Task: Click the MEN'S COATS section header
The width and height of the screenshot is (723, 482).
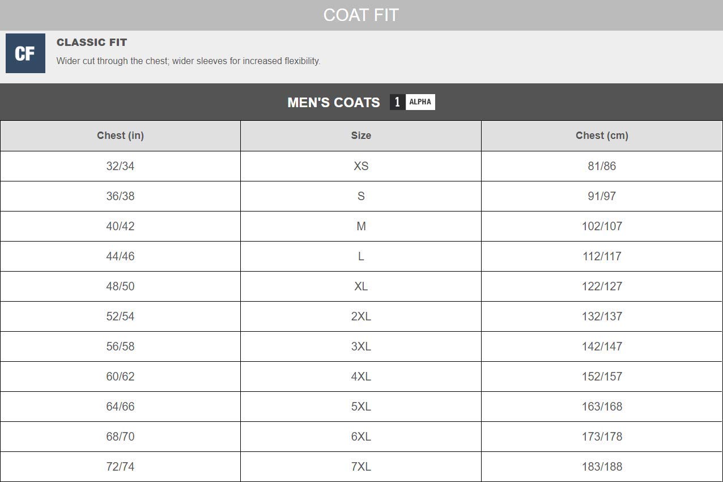Action: pyautogui.click(x=333, y=103)
